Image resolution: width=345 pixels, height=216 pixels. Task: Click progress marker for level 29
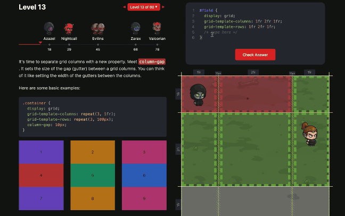point(69,45)
